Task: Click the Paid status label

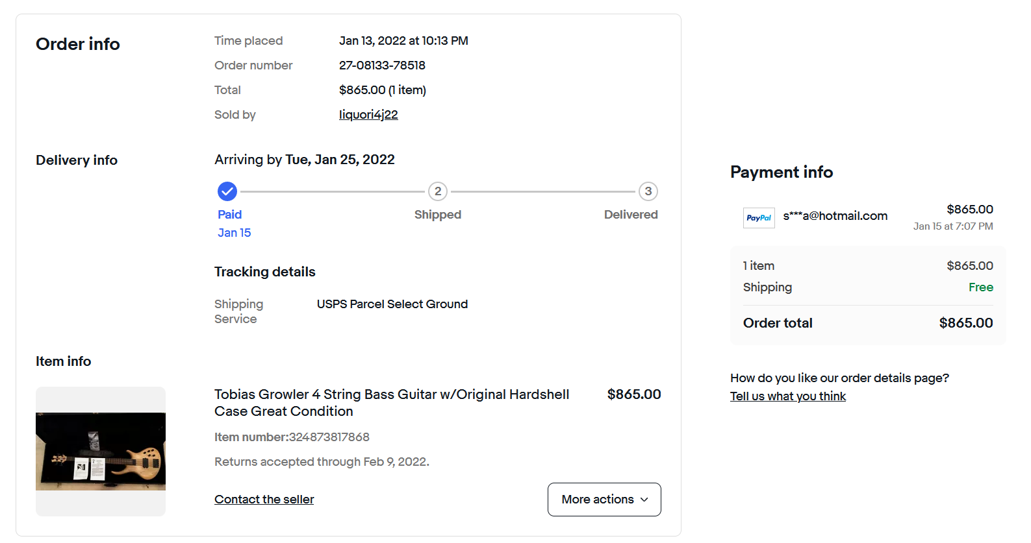Action: pos(230,215)
